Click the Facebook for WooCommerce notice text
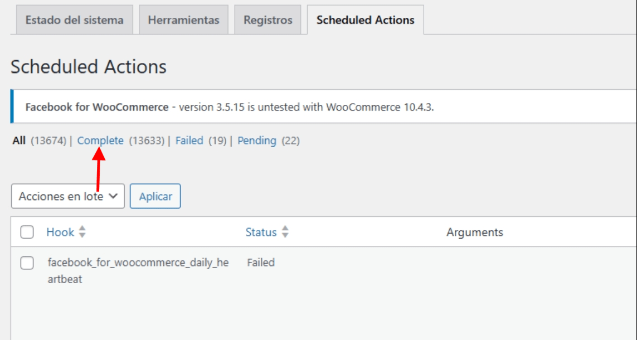The image size is (637, 340). [229, 107]
